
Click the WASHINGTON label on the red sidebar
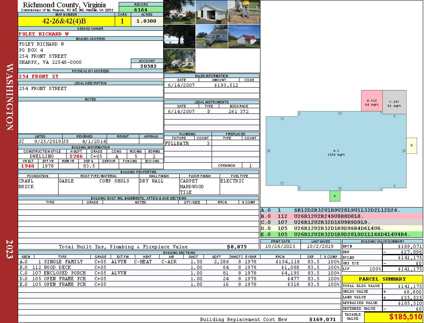[x=9, y=97]
